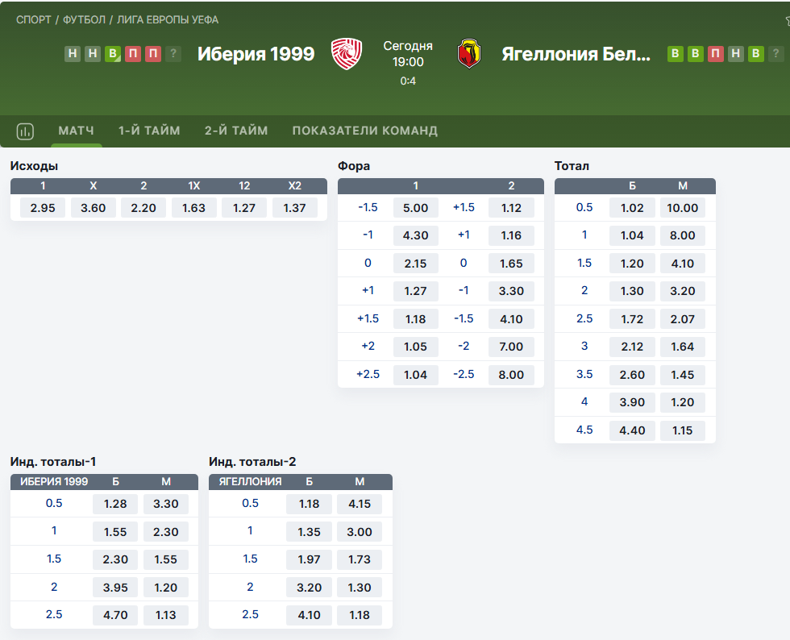Click the 0:4 score text
This screenshot has height=640, width=790.
408,81
